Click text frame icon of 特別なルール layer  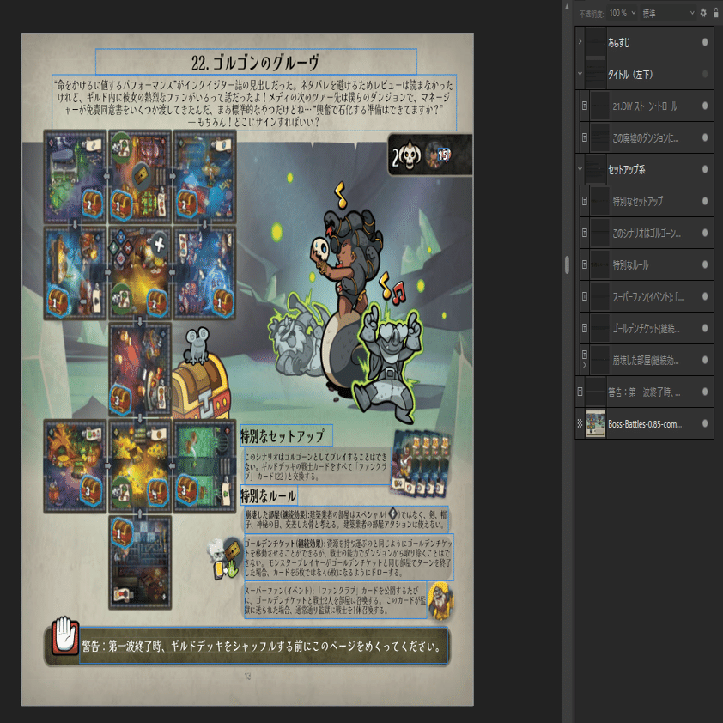(x=584, y=264)
